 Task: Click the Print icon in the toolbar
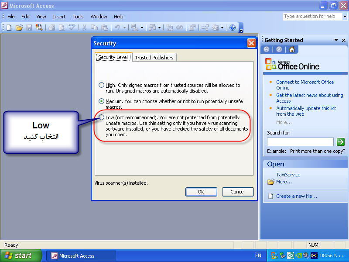coord(52,28)
